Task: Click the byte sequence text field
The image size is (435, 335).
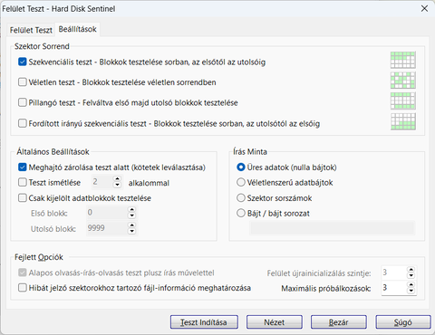Action: click(333, 228)
